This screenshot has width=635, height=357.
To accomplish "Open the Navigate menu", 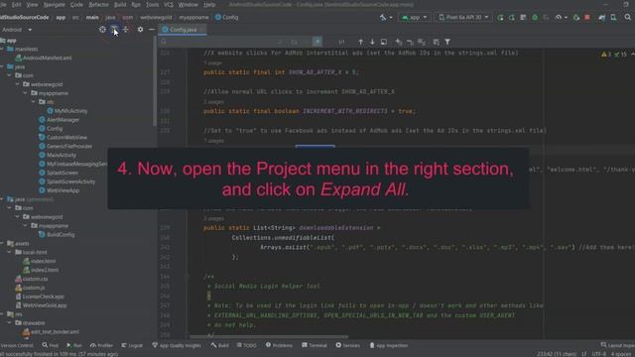I will (54, 4).
